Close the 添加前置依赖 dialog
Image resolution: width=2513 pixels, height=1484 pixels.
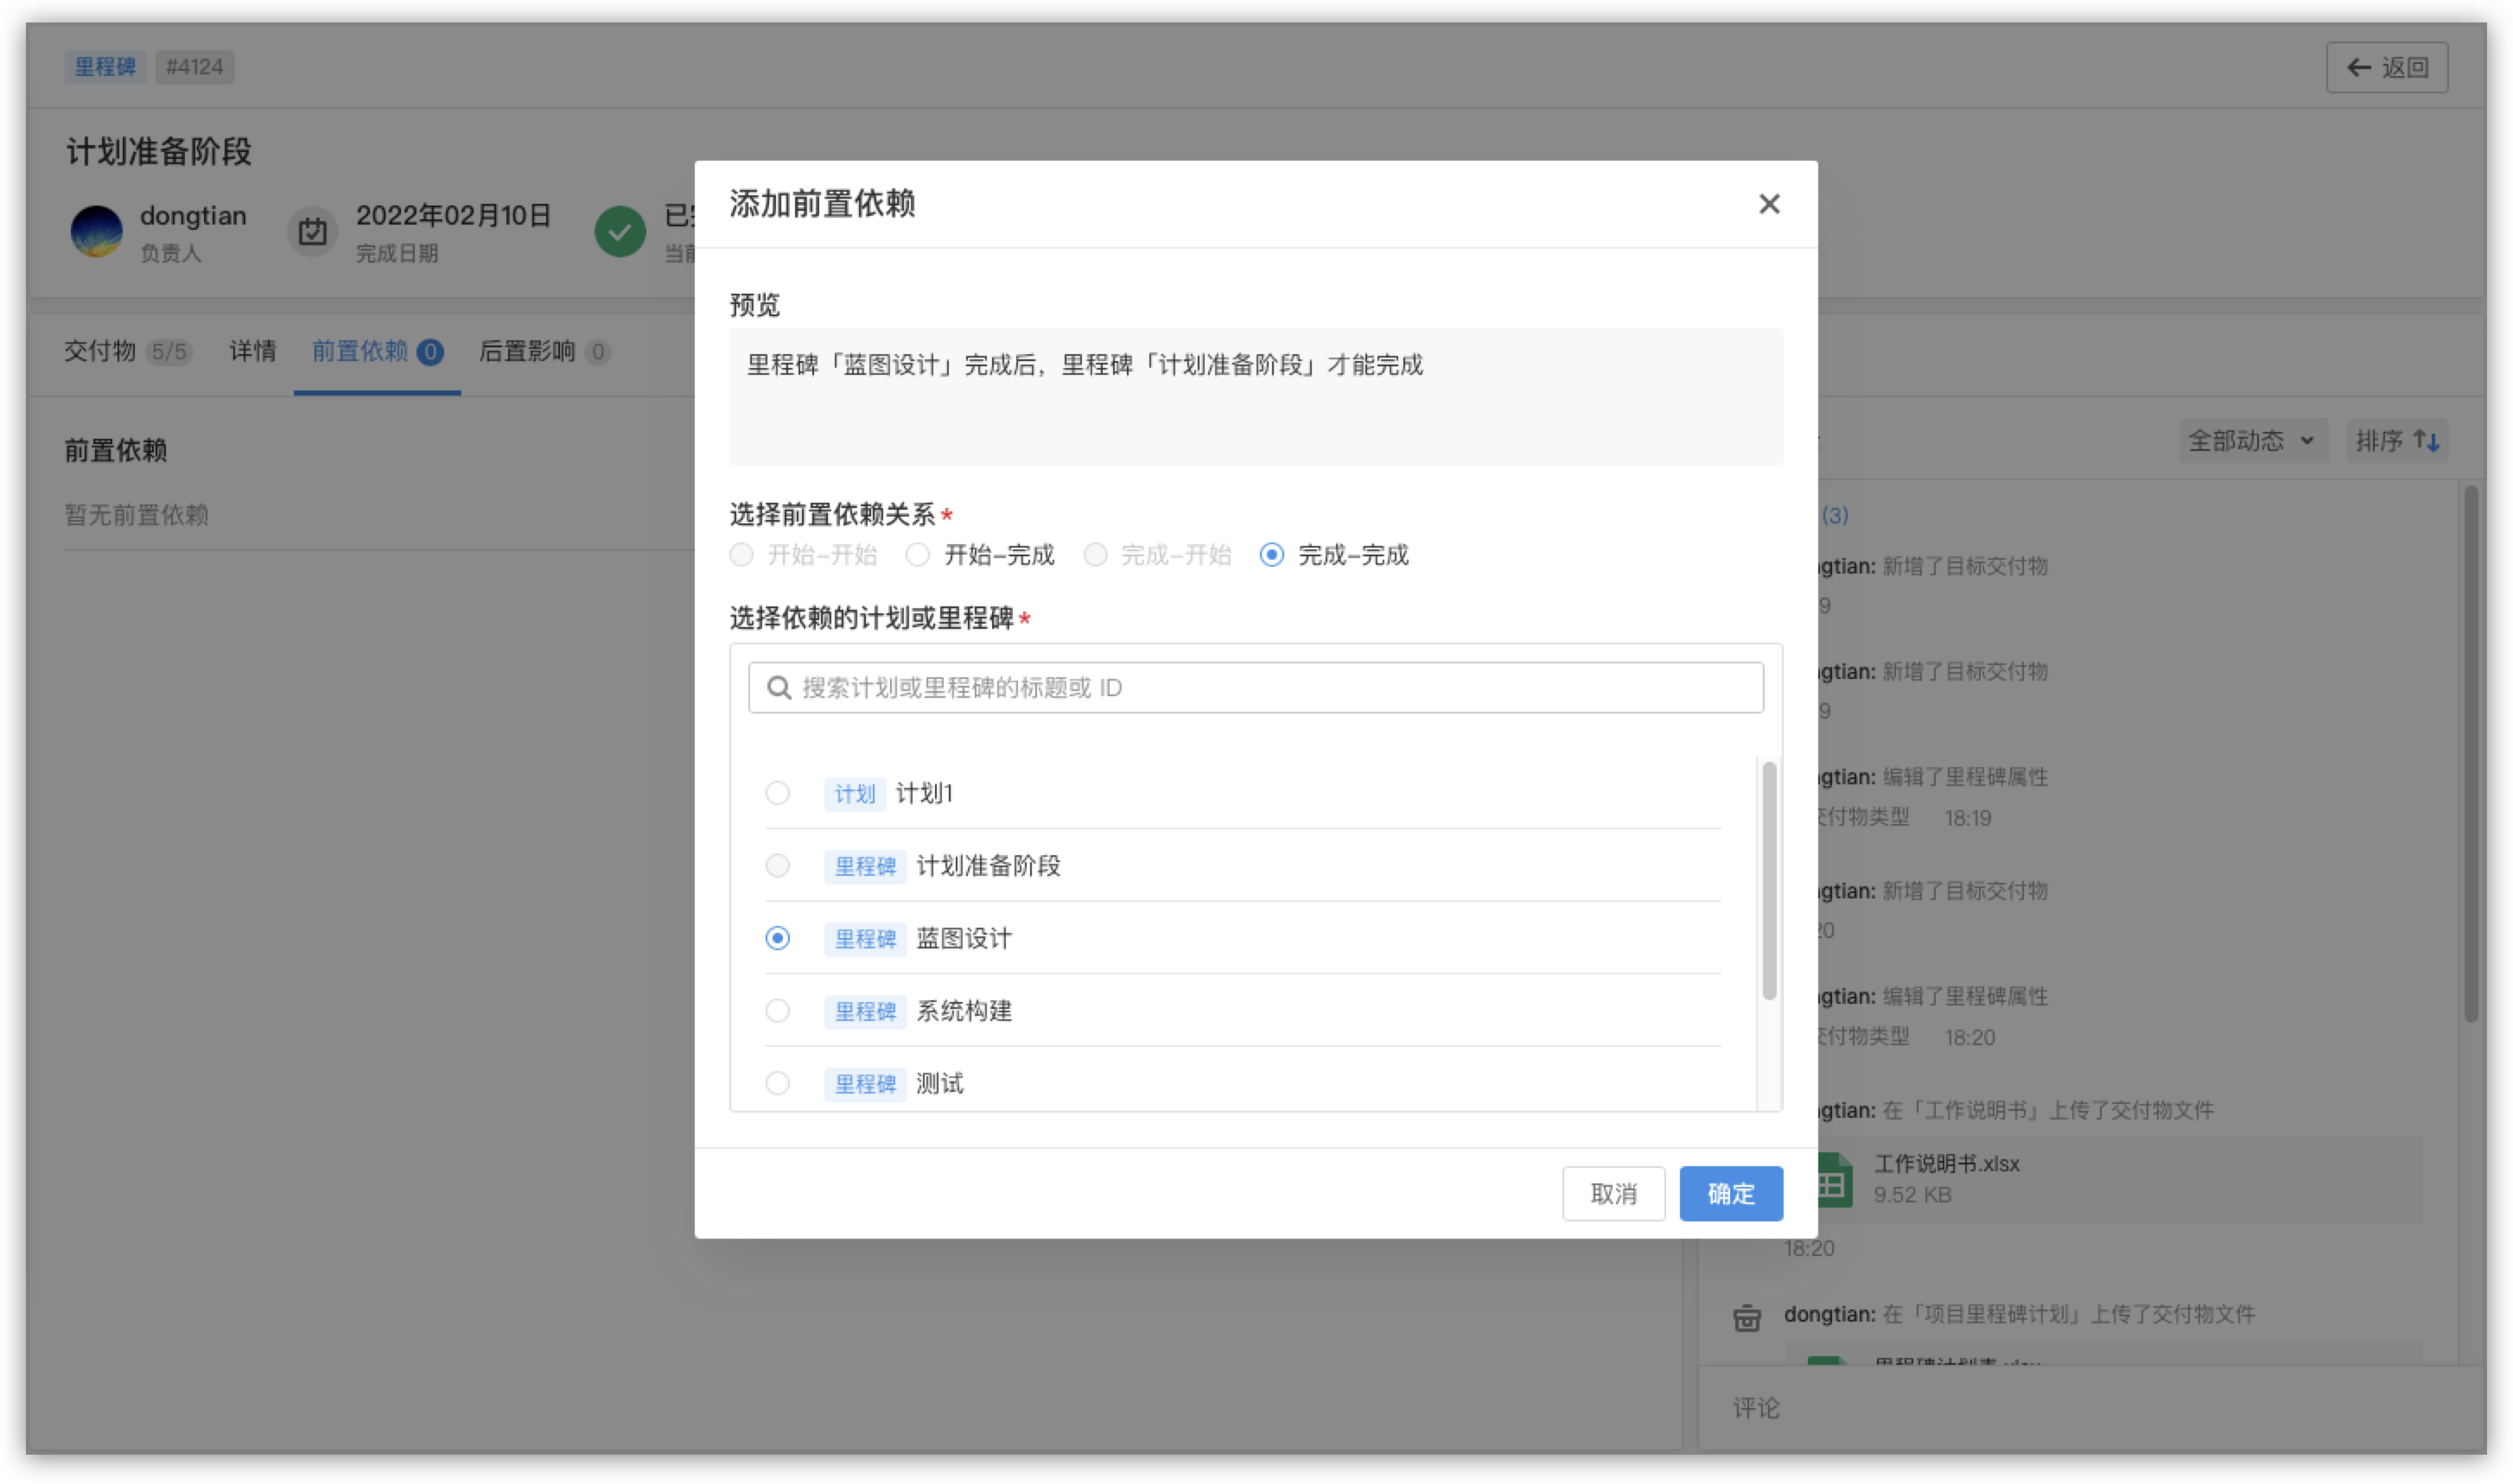1769,204
